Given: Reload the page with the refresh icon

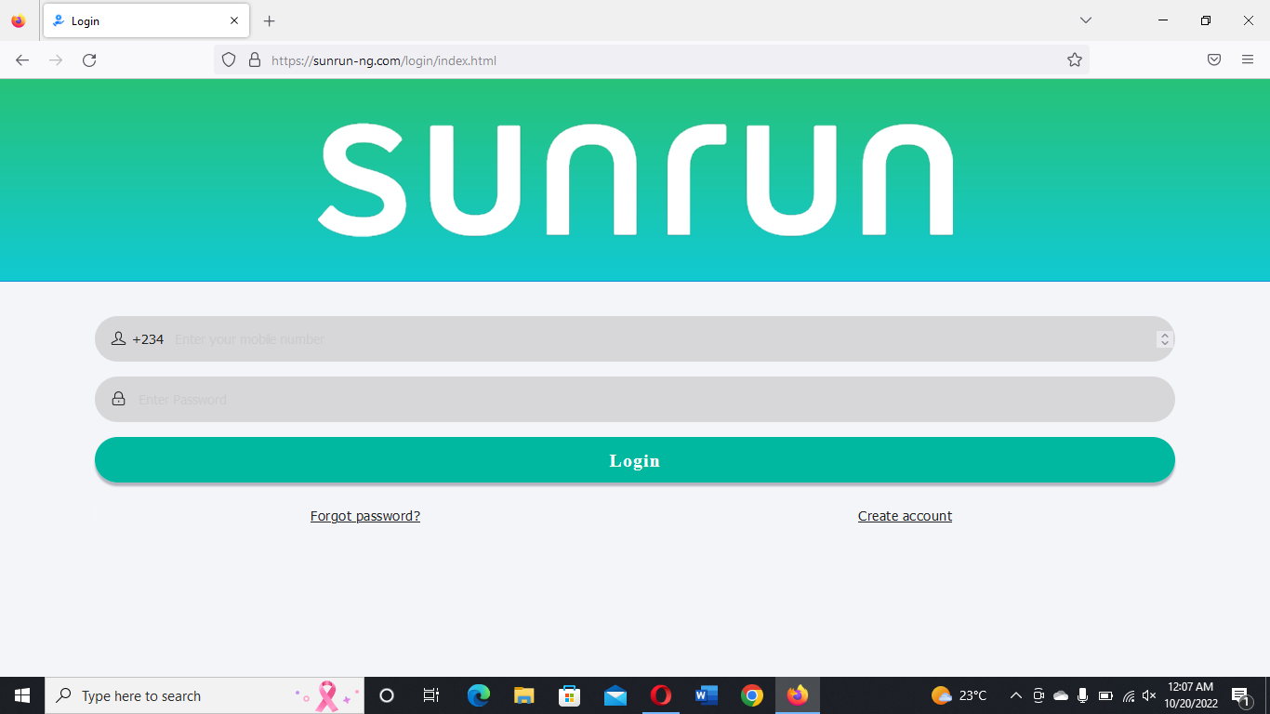Looking at the screenshot, I should click(x=89, y=60).
